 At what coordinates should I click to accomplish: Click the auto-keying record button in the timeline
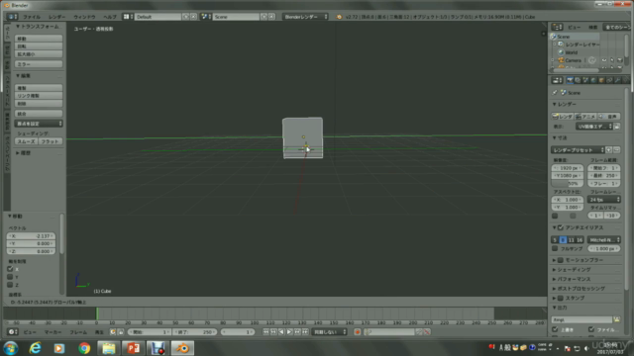coord(357,332)
